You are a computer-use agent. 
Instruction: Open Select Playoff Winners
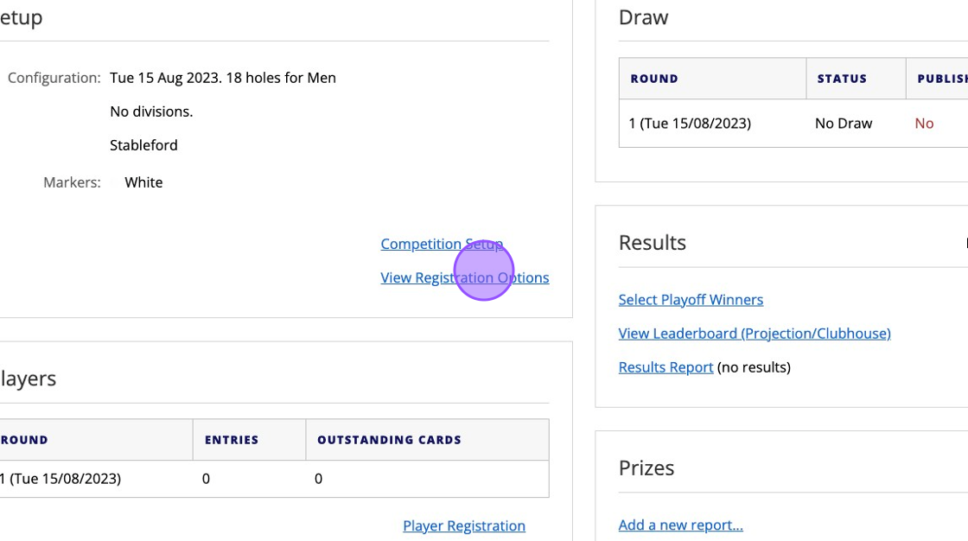point(691,300)
